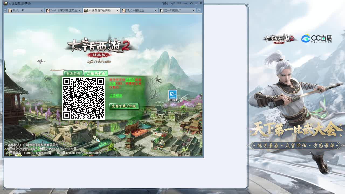
Task: Close the 情义醉红尘 tab
Action: pyautogui.click(x=156, y=11)
